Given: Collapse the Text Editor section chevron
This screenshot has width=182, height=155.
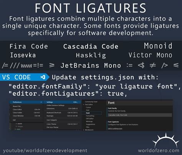Looking at the screenshot, I should (x=84, y=105).
